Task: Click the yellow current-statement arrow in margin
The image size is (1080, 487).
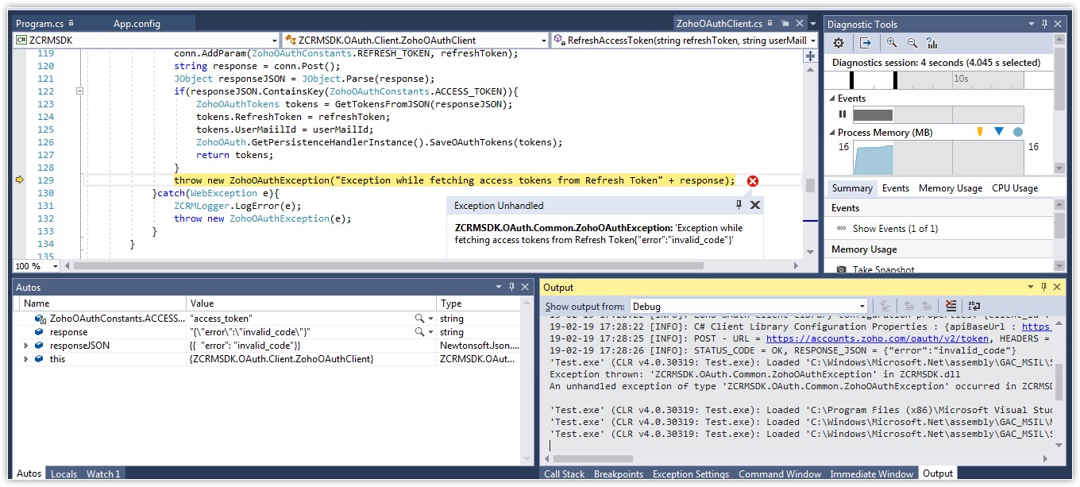Action: pyautogui.click(x=20, y=180)
